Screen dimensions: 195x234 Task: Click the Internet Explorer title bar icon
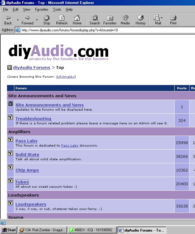[3, 2]
